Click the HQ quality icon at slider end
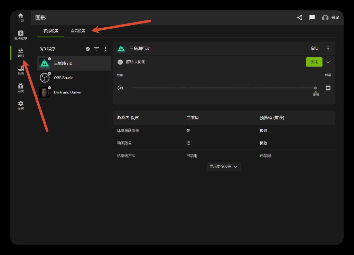The height and width of the screenshot is (255, 354). pos(328,88)
